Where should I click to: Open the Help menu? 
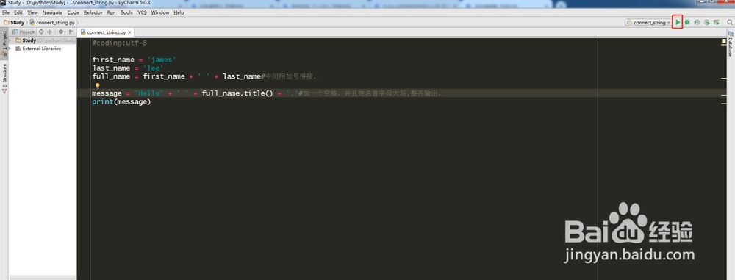coord(179,12)
